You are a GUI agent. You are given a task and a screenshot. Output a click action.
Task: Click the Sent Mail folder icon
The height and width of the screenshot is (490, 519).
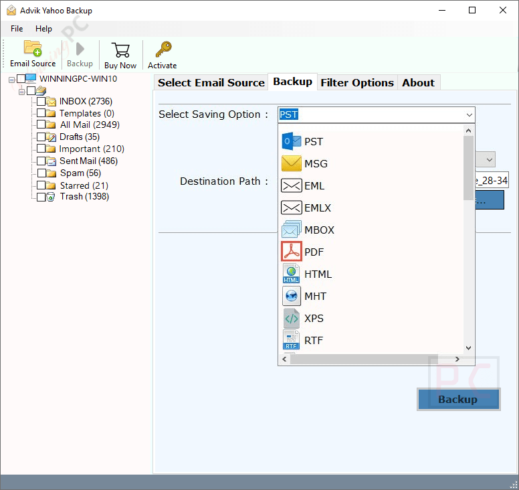coord(51,161)
